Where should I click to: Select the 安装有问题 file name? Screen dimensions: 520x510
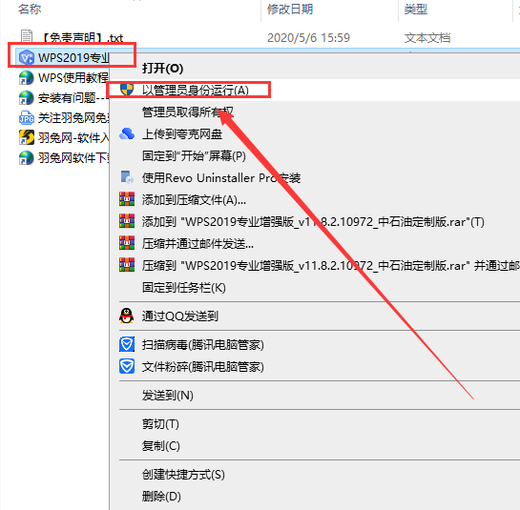pyautogui.click(x=73, y=98)
